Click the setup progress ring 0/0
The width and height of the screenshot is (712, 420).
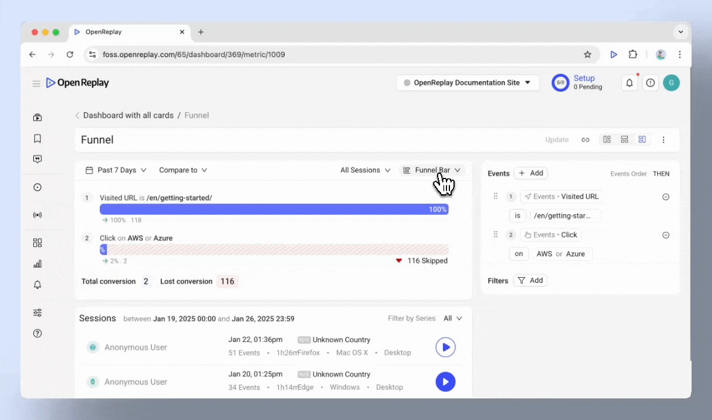[x=560, y=83]
